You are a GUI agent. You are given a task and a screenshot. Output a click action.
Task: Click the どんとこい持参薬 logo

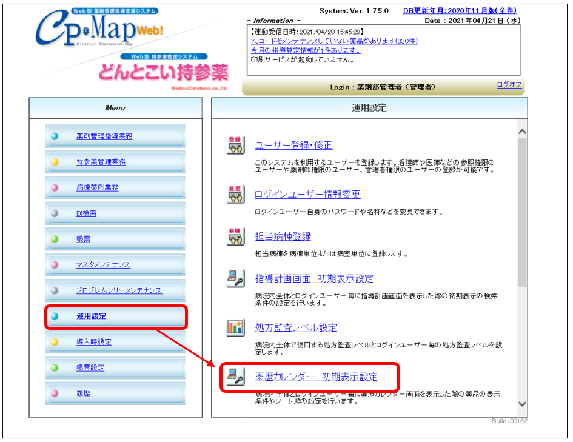[164, 73]
